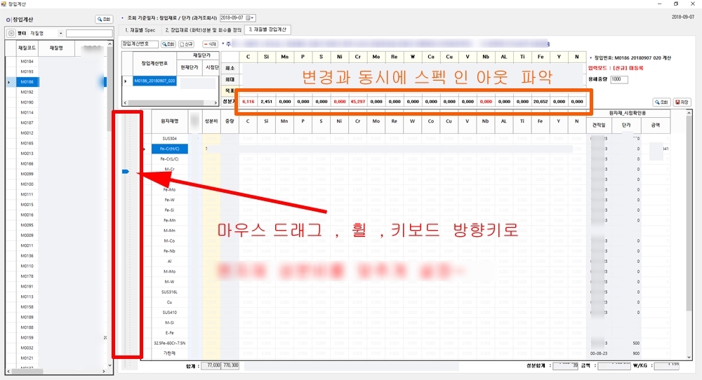
Task: Click the 성분비 column header
Action: click(211, 121)
